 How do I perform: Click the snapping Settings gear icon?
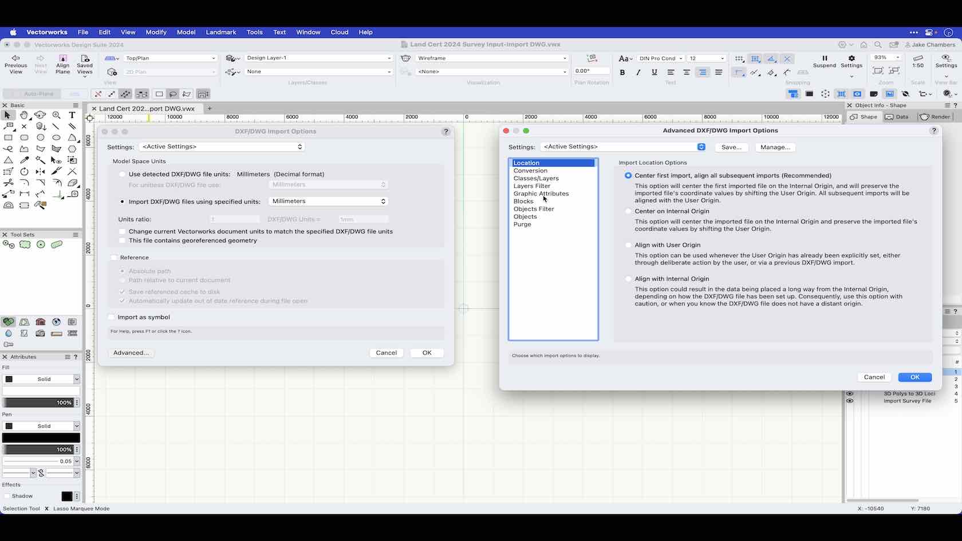[x=851, y=58]
